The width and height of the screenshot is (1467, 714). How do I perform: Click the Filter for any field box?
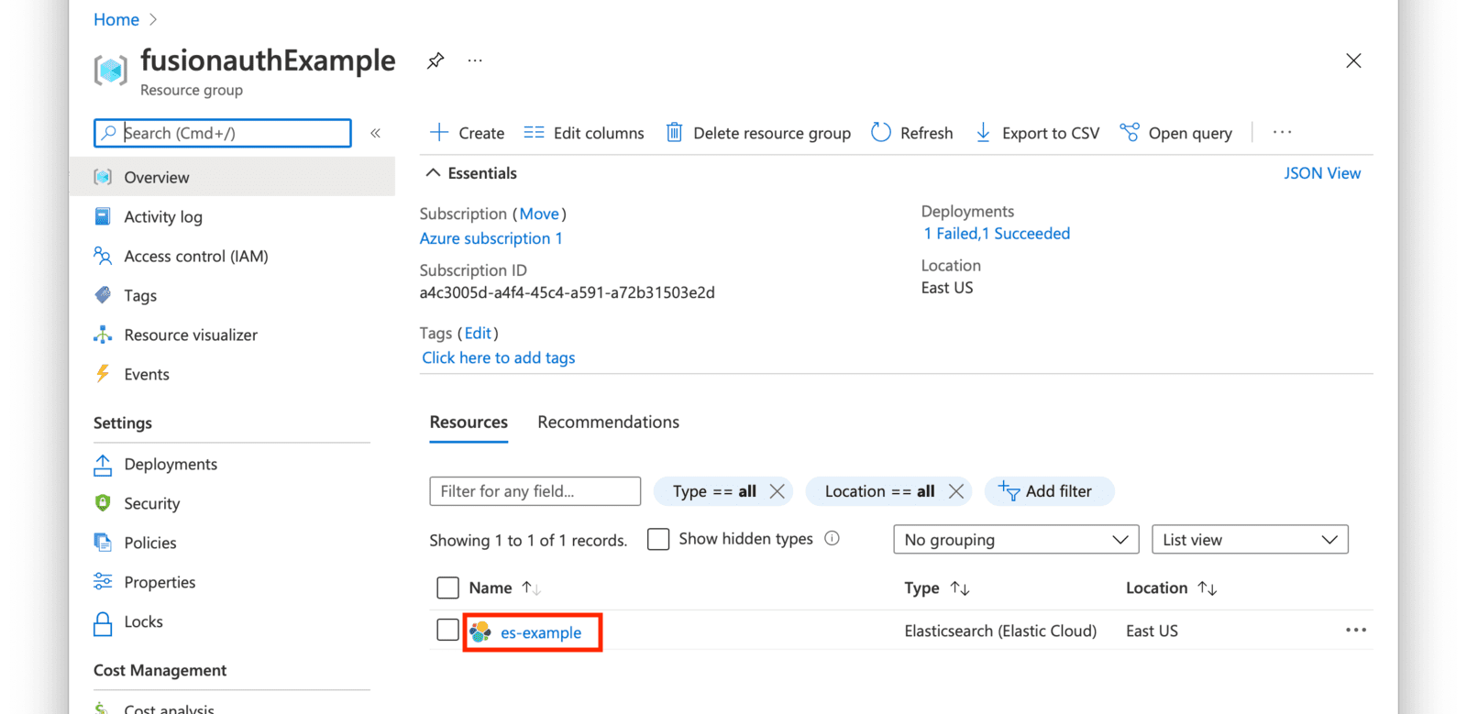tap(535, 491)
